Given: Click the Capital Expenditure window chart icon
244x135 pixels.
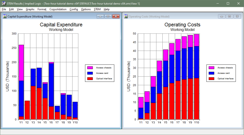Looking at the screenshot, I should [5, 16].
